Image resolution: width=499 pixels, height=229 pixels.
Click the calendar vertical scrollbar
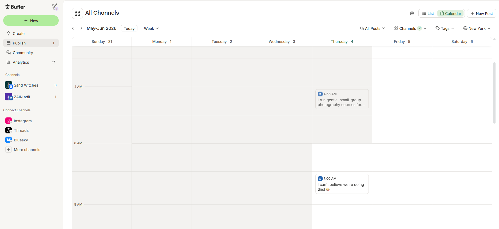point(494,93)
